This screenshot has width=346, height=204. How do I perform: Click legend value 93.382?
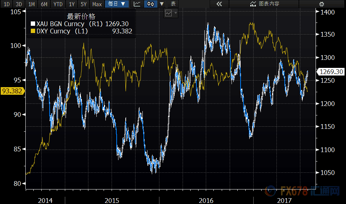[x=122, y=31]
